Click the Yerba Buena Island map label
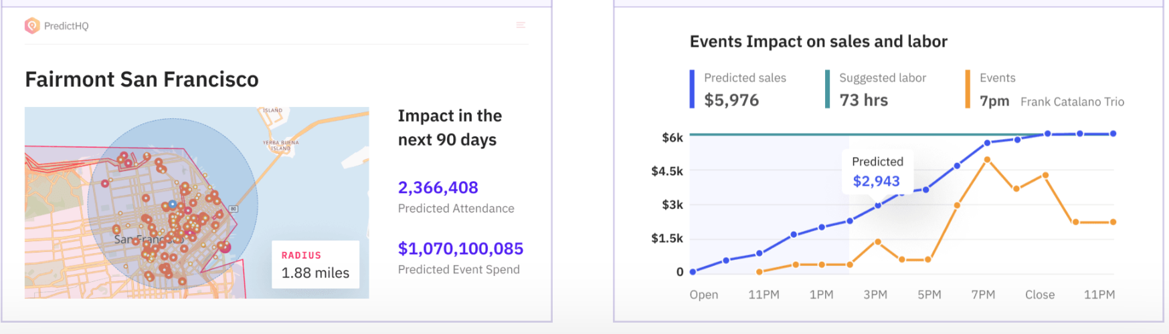 pyautogui.click(x=281, y=145)
